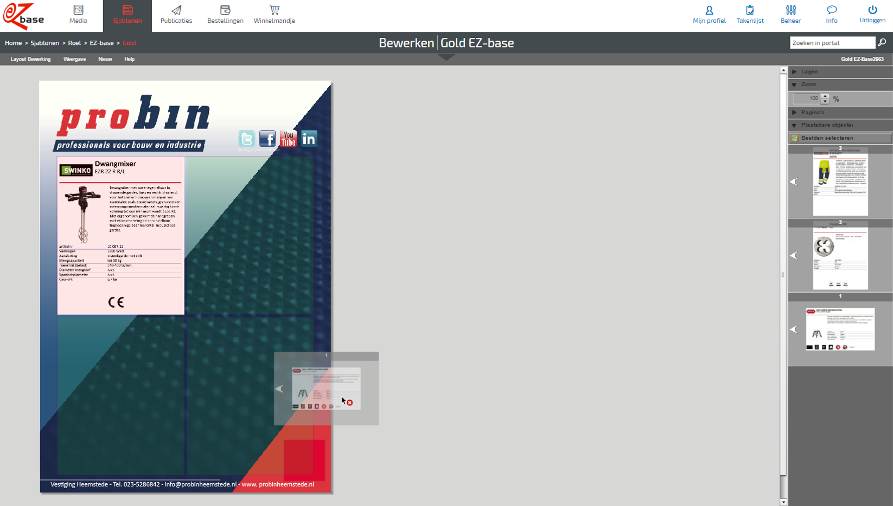Click the LinkedIn icon on the flyer

coord(309,139)
